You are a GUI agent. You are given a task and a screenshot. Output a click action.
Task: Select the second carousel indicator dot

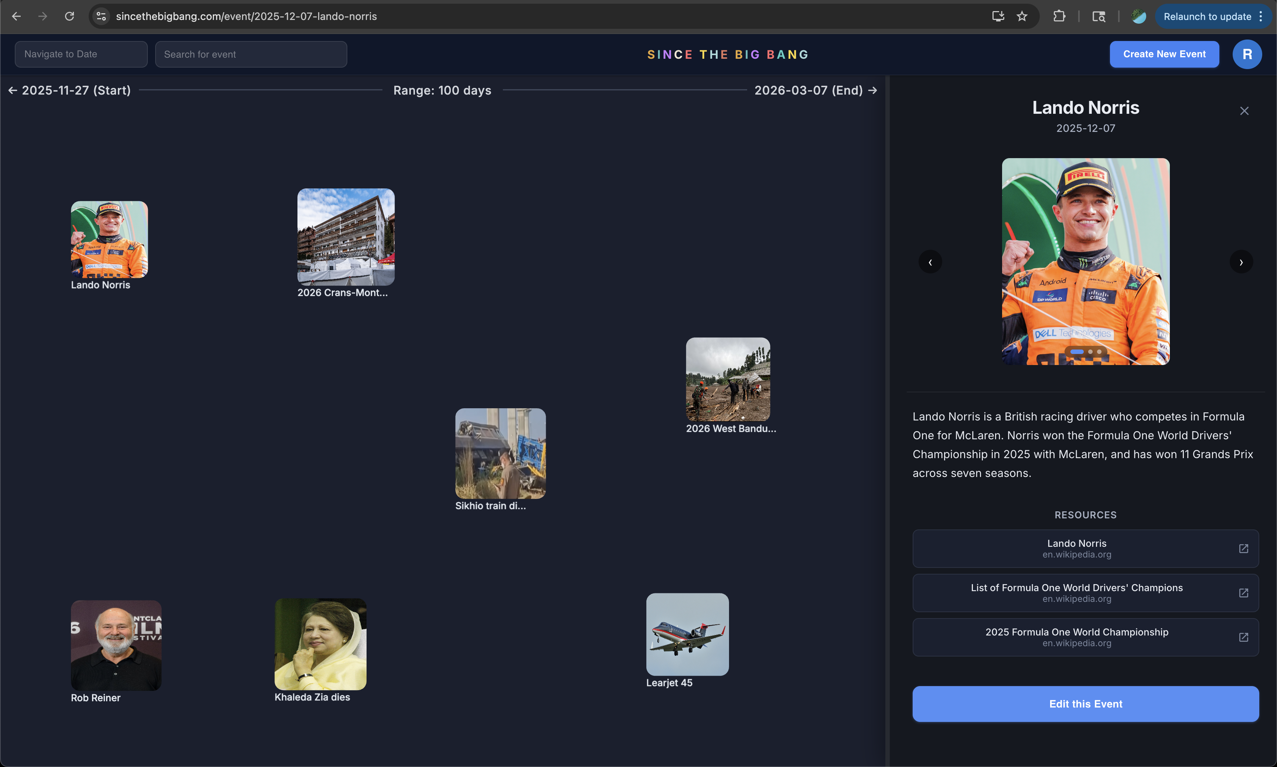pyautogui.click(x=1090, y=352)
